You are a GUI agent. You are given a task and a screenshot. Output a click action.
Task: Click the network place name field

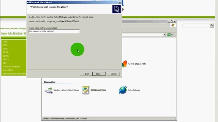[x=54, y=31]
